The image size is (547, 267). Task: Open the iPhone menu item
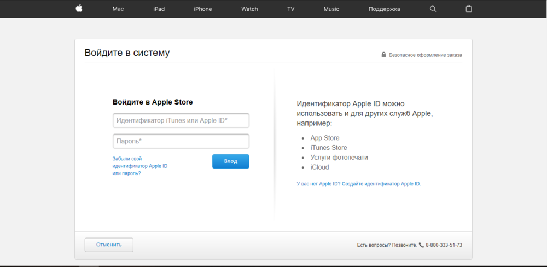(203, 9)
